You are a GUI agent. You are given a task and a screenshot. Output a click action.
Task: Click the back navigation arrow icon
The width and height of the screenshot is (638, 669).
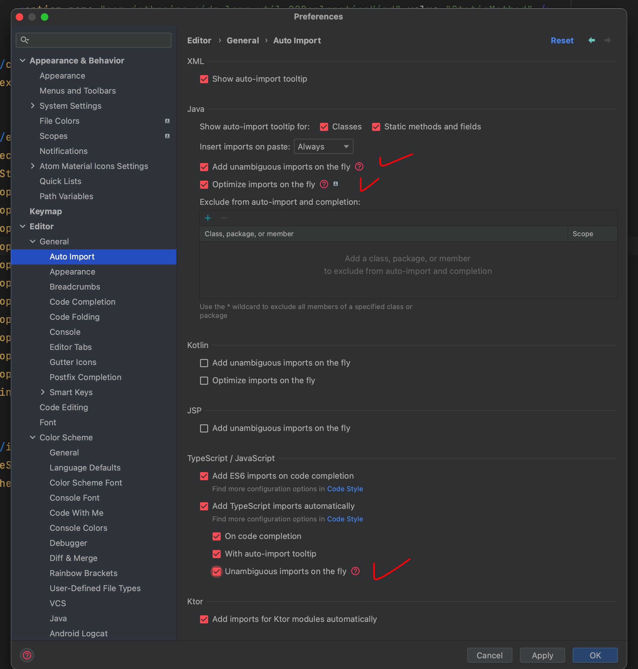592,41
